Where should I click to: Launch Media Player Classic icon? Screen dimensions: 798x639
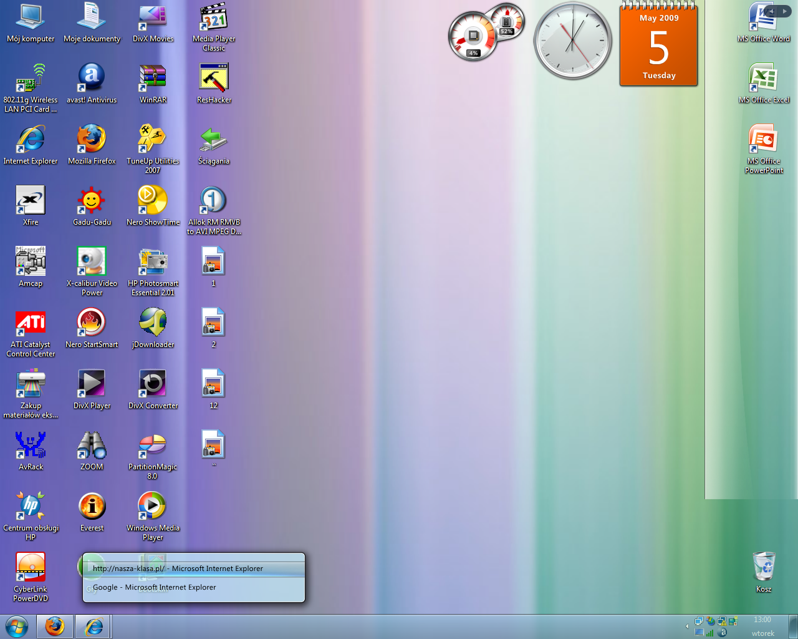coord(214,27)
